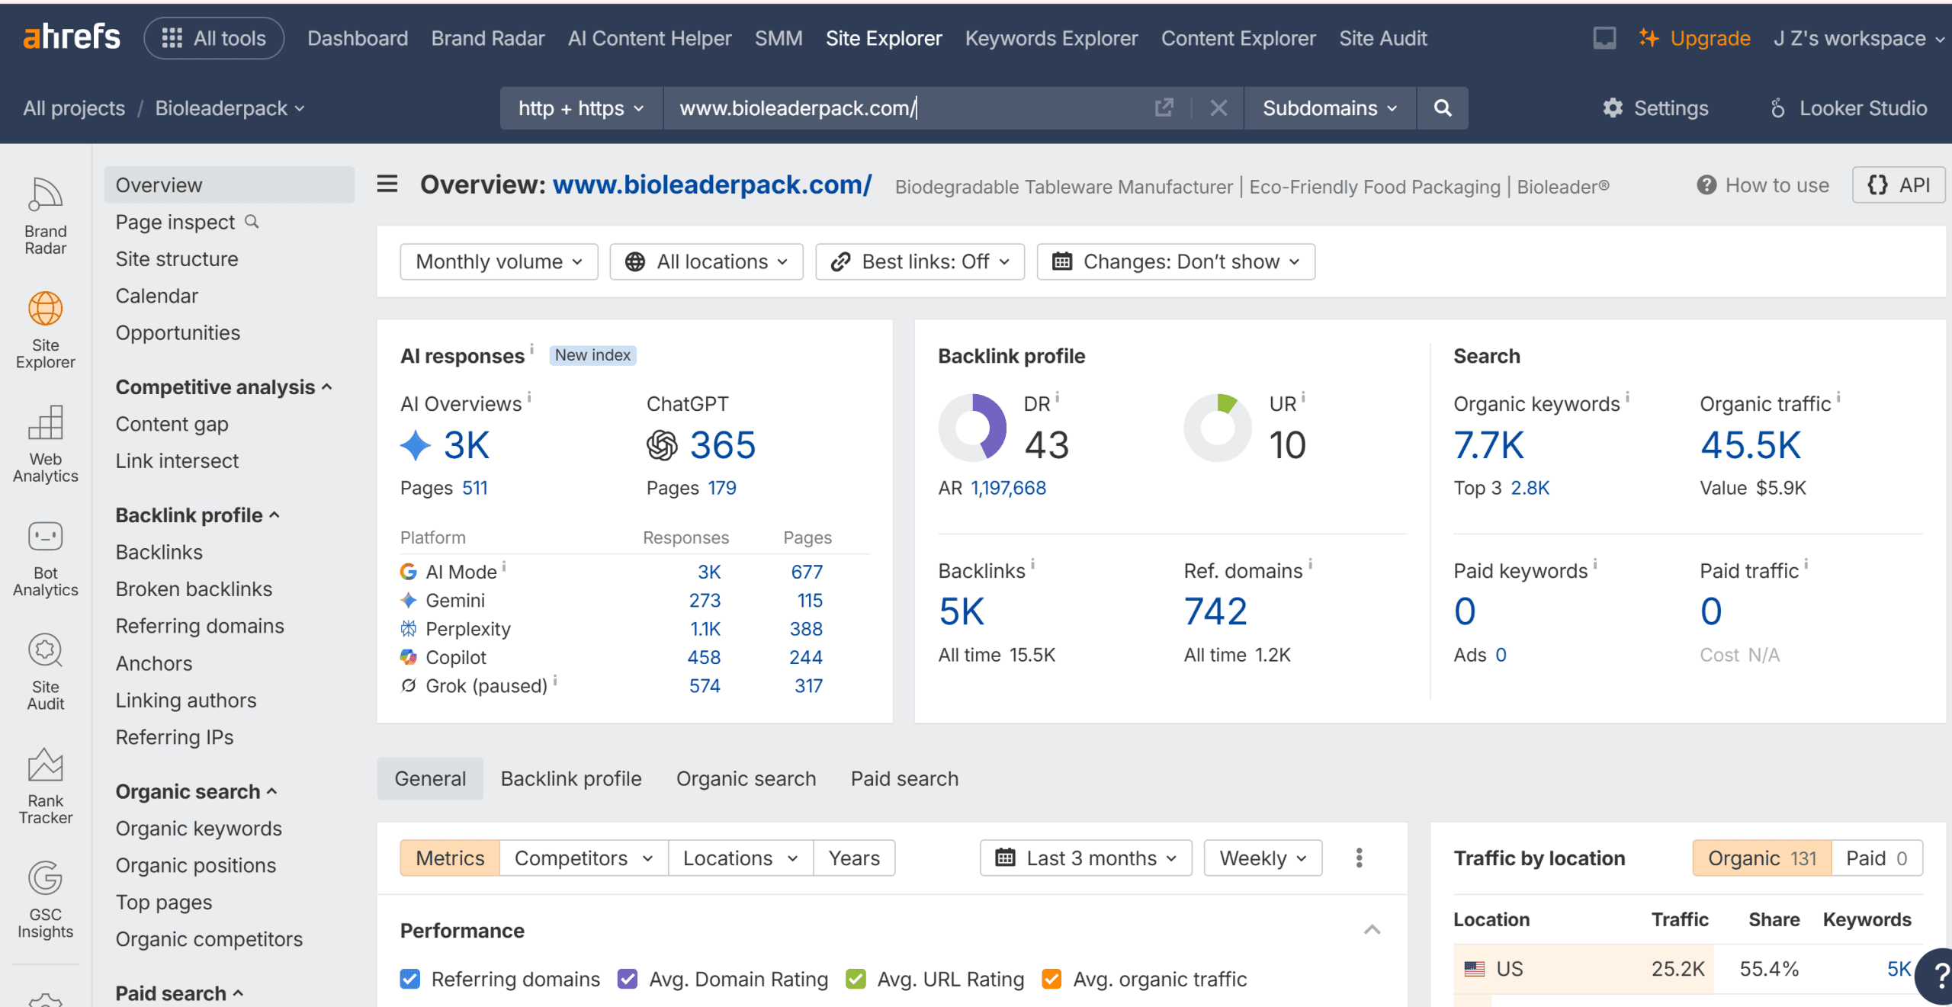The image size is (1952, 1007).
Task: Open Brand Radar in left sidebar
Action: click(x=45, y=215)
